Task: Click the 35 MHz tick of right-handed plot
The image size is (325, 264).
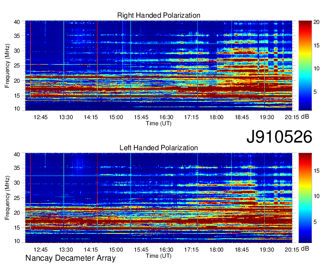Action: pyautogui.click(x=17, y=36)
